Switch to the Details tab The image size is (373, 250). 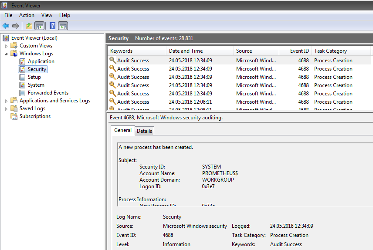coord(144,131)
